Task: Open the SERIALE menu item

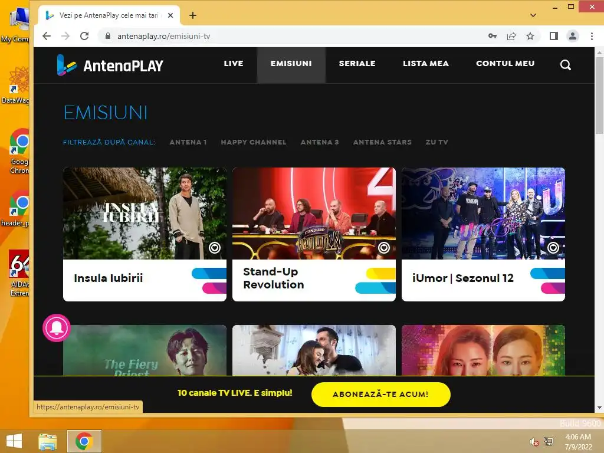Action: coord(357,64)
